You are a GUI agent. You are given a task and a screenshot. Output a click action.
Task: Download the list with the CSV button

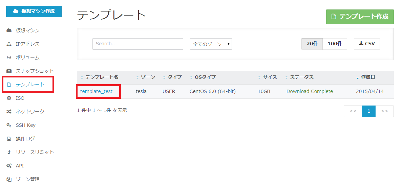tap(367, 44)
